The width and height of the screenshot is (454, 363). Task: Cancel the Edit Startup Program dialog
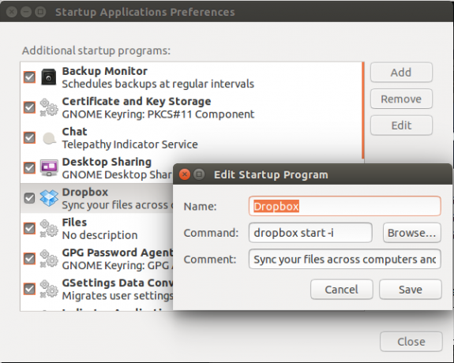[x=341, y=289]
